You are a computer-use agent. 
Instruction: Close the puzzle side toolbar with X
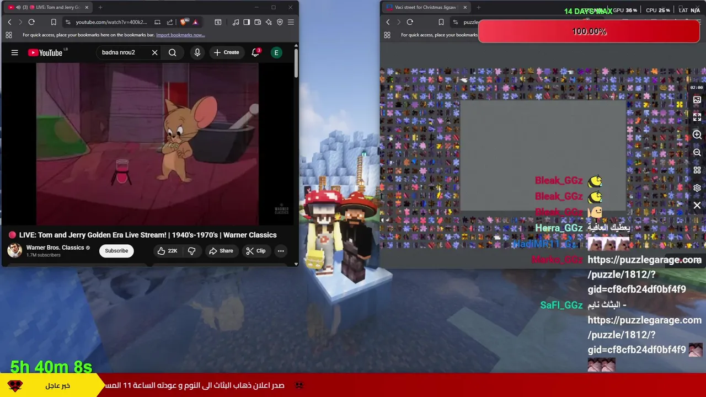point(697,206)
